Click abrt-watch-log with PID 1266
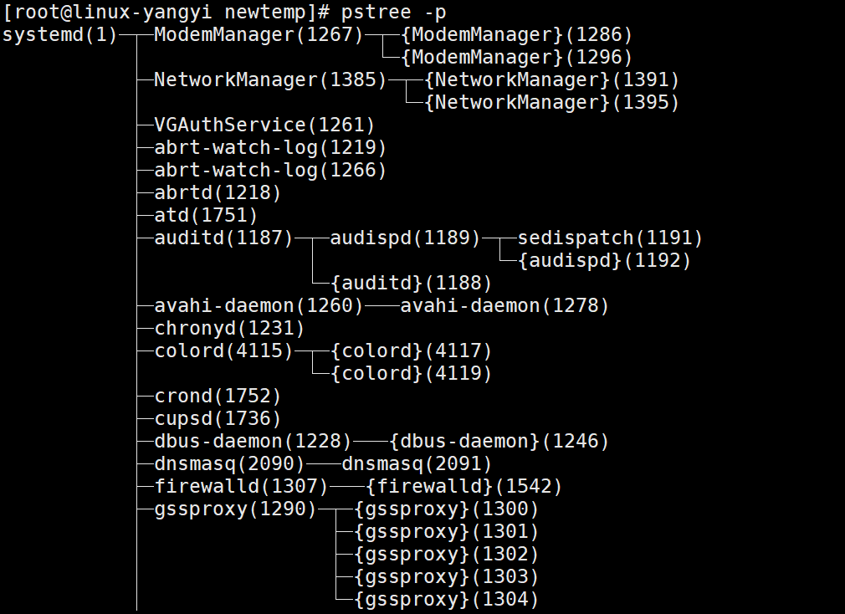Screen dimensions: 845x614 pyautogui.click(x=270, y=171)
